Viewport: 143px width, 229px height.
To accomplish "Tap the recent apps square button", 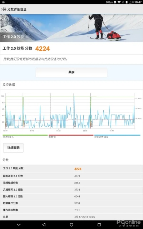I will 99,225.
